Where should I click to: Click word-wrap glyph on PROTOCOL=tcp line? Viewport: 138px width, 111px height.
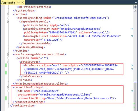click(132, 69)
